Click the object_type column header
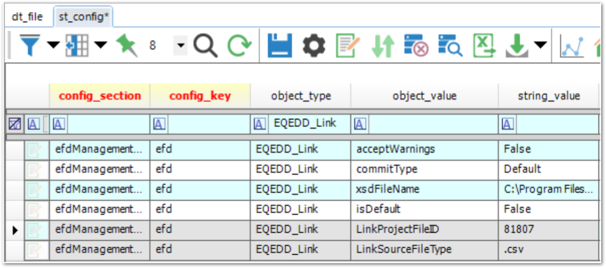This screenshot has height=268, width=606. click(301, 95)
